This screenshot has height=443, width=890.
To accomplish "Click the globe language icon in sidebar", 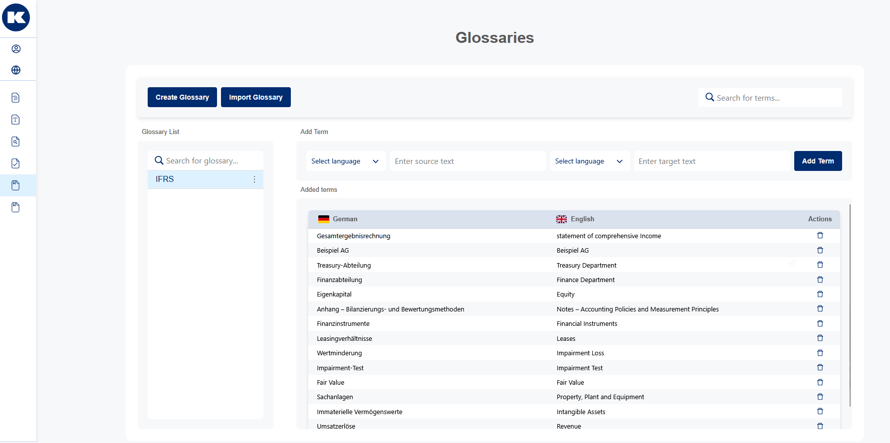I will 16,70.
